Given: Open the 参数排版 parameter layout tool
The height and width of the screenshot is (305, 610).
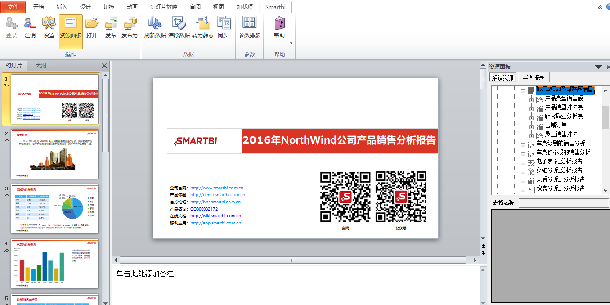Looking at the screenshot, I should click(x=250, y=22).
